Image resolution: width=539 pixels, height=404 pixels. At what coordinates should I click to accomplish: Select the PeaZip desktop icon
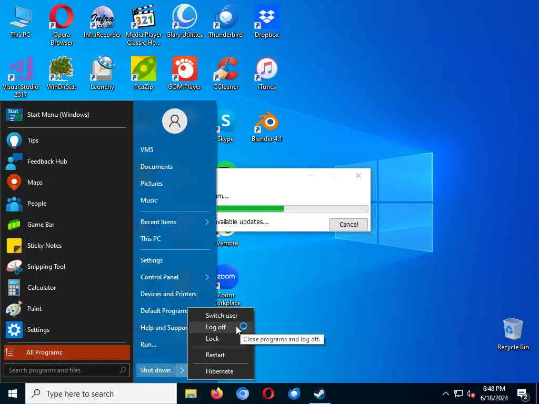(144, 73)
